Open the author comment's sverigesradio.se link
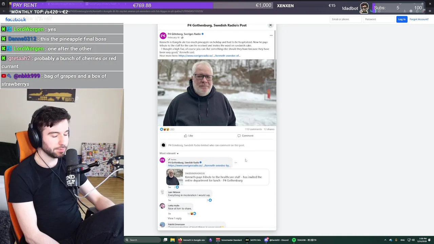 point(199,166)
